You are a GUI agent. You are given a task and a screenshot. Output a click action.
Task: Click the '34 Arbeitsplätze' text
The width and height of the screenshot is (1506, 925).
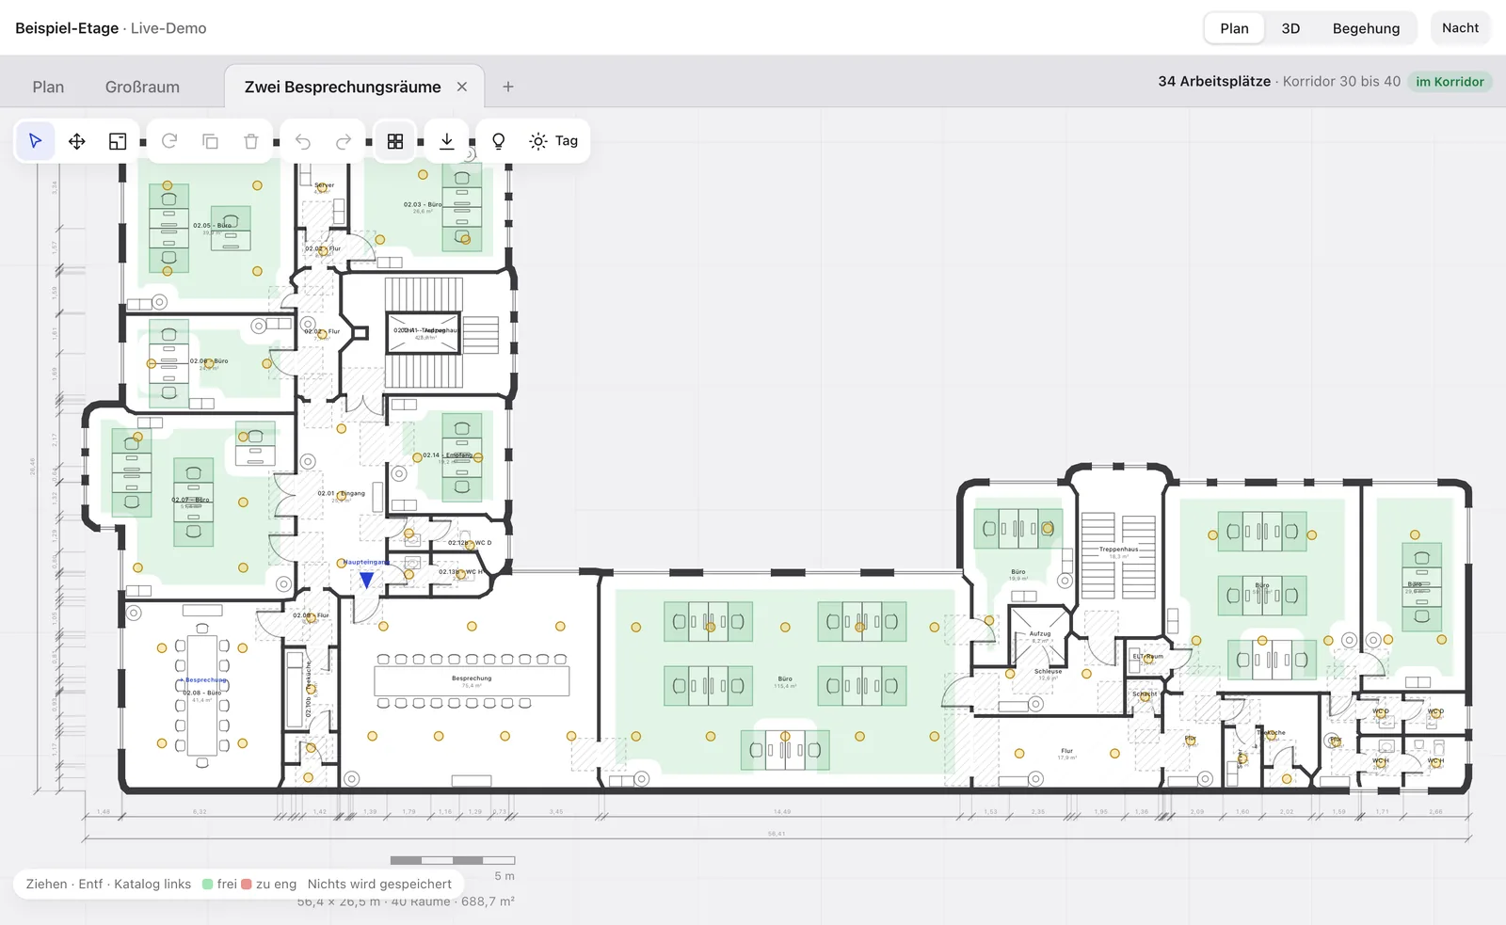(x=1214, y=82)
